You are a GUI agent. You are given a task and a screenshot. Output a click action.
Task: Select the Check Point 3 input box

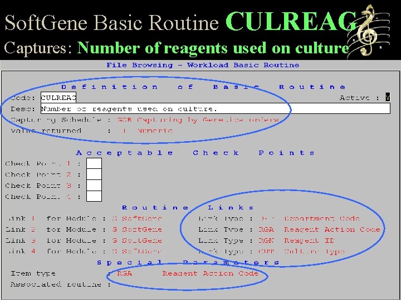pos(94,185)
